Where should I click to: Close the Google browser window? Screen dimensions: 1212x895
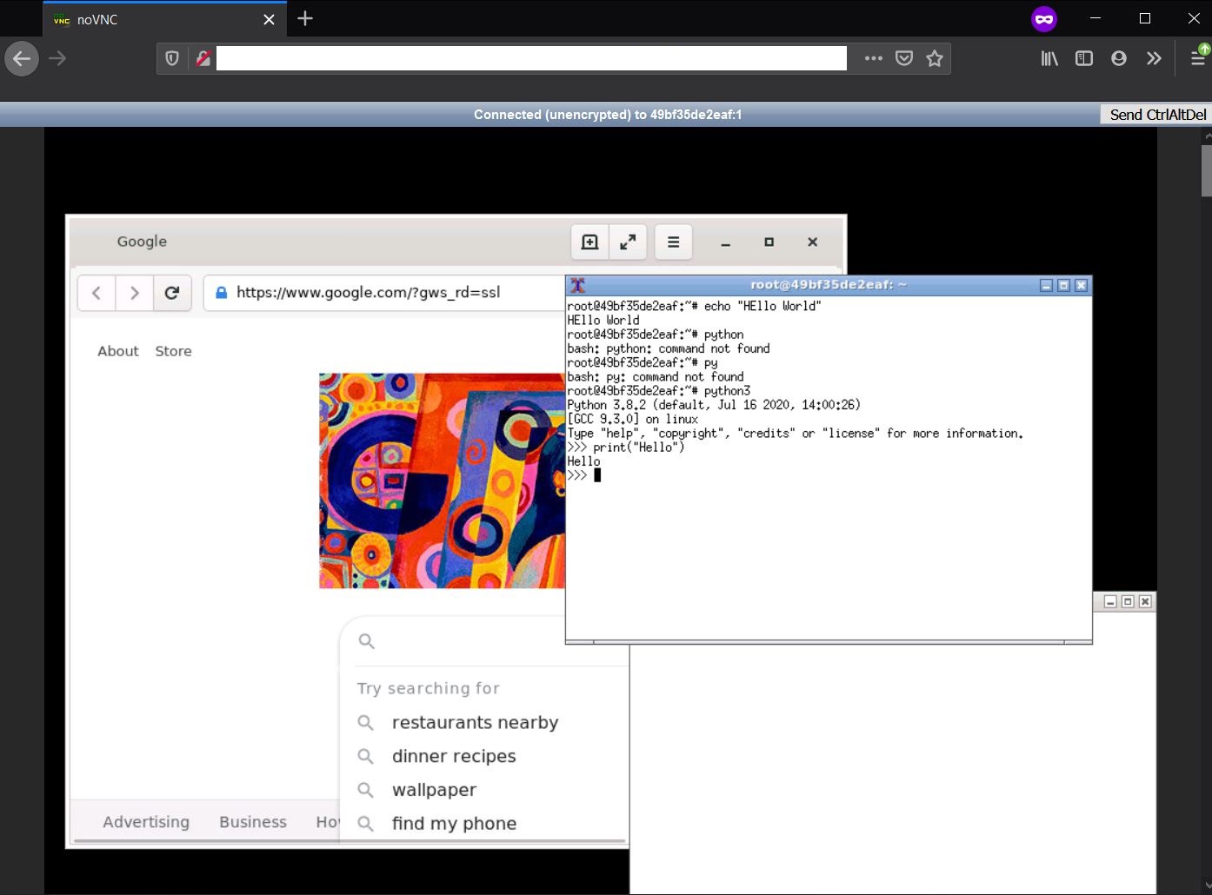(x=812, y=242)
